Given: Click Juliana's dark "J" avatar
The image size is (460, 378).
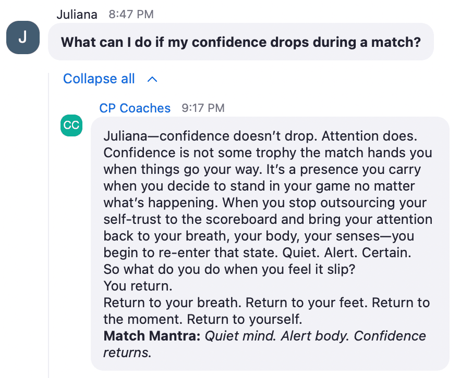Looking at the screenshot, I should pyautogui.click(x=23, y=37).
